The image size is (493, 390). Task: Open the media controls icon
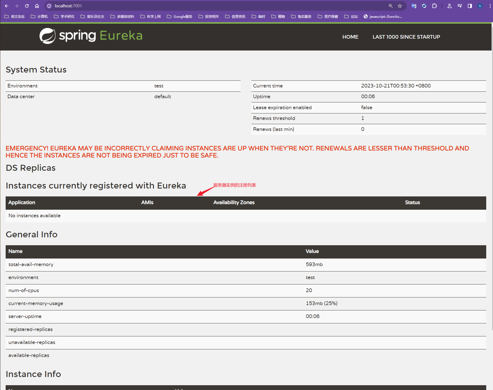pos(460,6)
